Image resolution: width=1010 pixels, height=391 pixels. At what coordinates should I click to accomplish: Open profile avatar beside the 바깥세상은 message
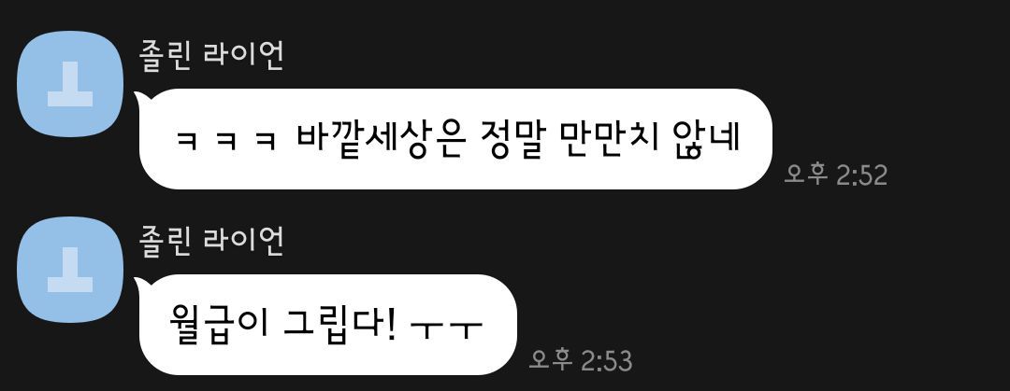coord(69,84)
